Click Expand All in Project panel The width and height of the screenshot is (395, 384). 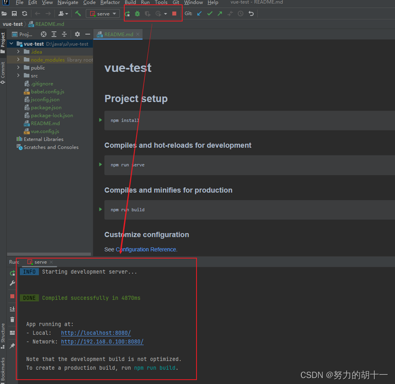[54, 34]
